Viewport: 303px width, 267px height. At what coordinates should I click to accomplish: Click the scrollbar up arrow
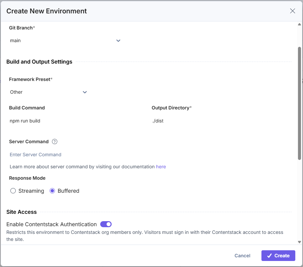click(299, 24)
